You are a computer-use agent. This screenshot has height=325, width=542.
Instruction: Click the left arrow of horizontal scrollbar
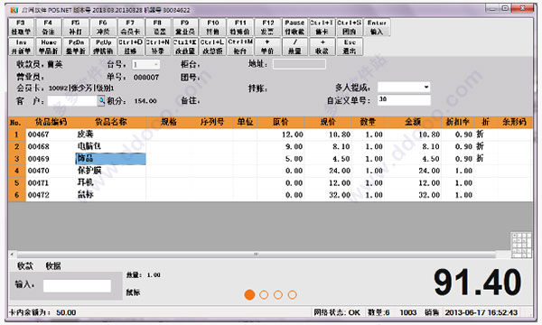coord(12,255)
